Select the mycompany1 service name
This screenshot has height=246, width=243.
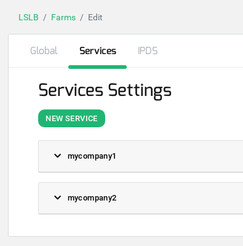coord(92,156)
